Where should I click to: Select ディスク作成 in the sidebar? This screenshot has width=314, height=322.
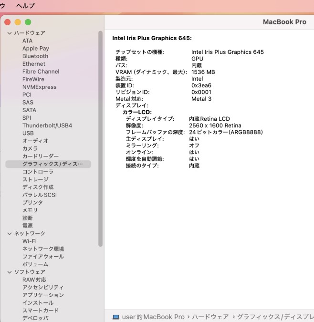pyautogui.click(x=38, y=187)
